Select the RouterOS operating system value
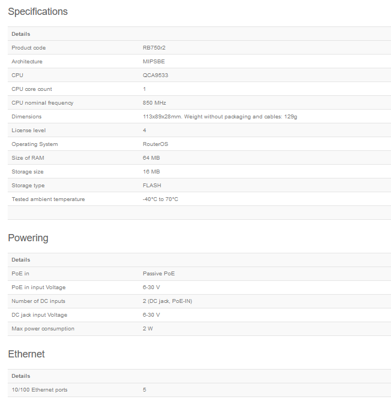The width and height of the screenshot is (391, 407). tap(156, 144)
